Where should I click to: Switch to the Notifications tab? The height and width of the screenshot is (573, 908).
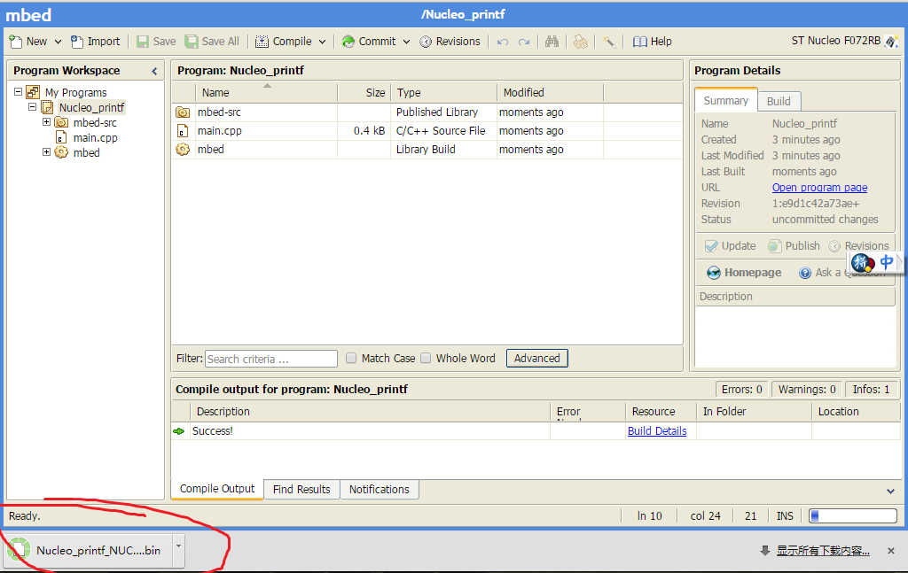[380, 489]
